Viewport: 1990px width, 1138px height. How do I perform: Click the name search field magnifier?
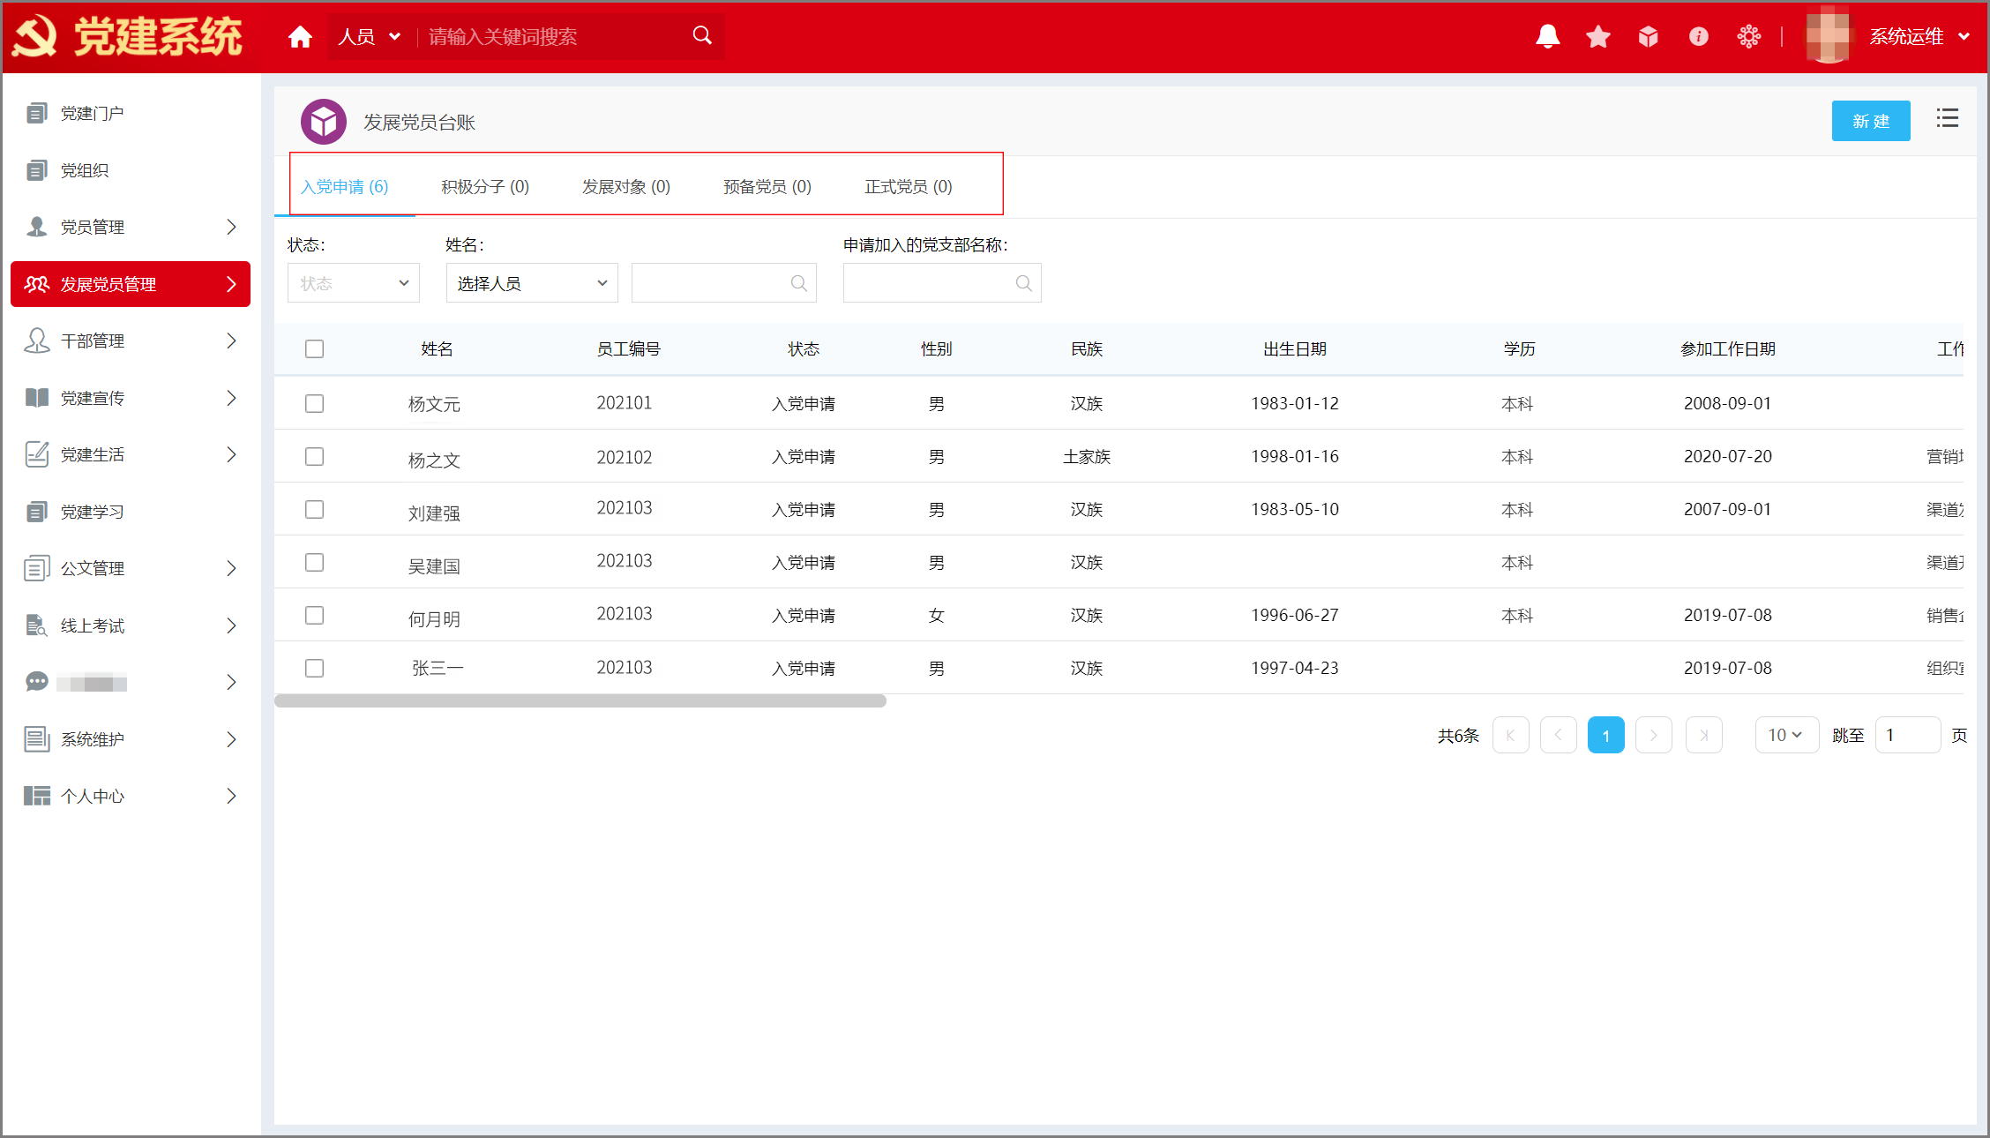(798, 283)
